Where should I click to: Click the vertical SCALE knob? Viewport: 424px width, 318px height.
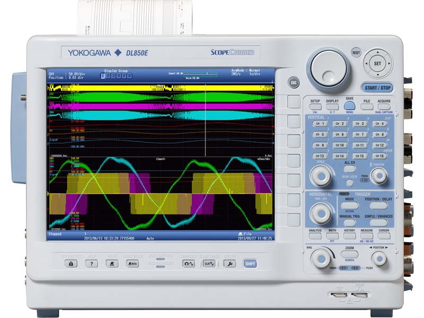pyautogui.click(x=321, y=176)
